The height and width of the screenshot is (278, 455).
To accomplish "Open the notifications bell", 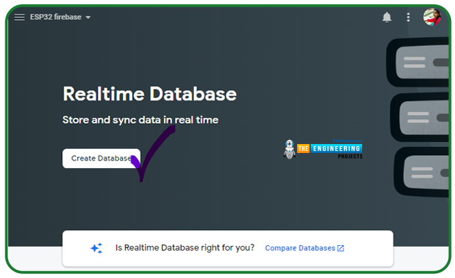I will pos(387,17).
